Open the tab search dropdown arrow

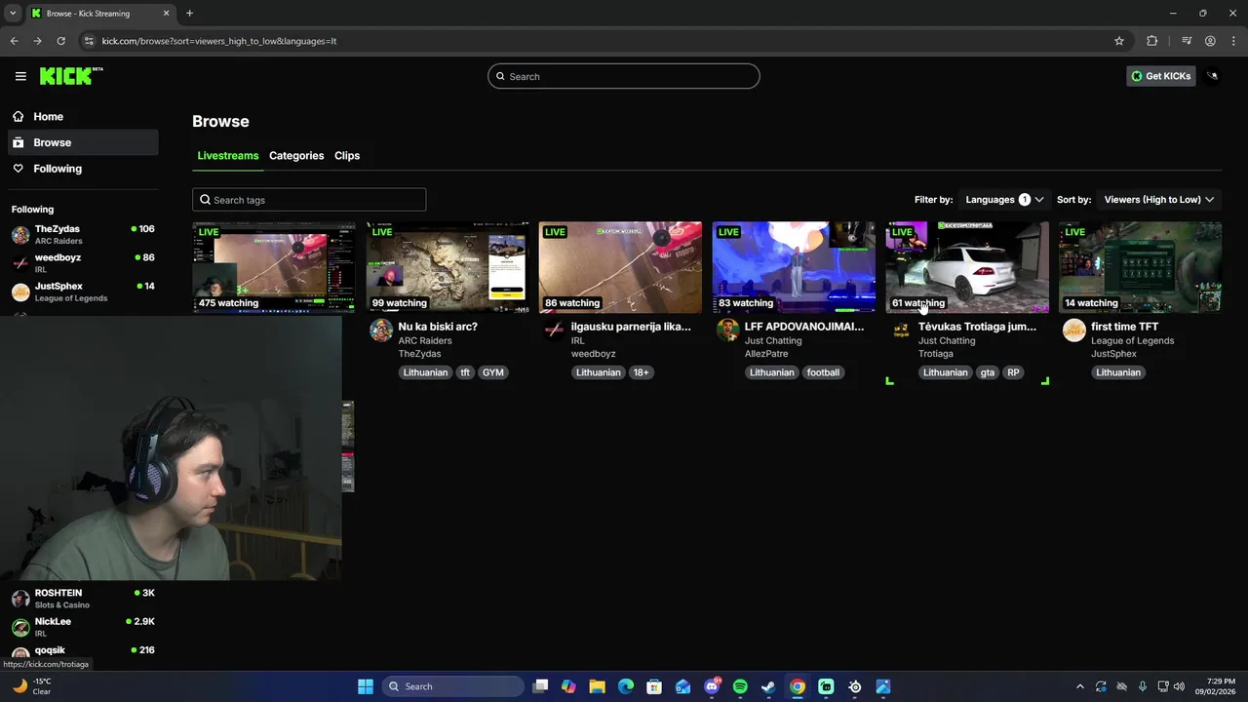pos(13,14)
